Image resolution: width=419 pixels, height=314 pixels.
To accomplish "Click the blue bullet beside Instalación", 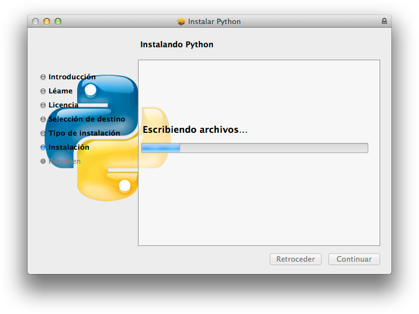I will 43,147.
